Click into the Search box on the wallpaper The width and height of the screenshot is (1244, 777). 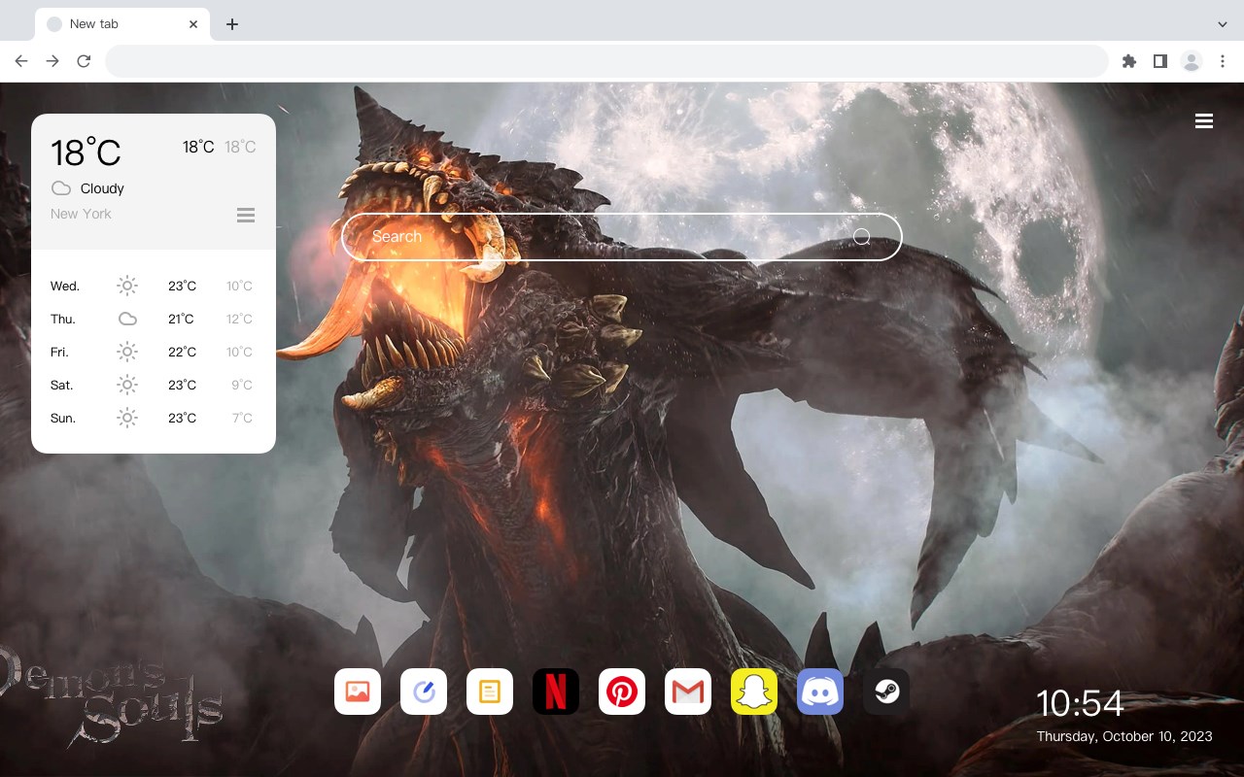tap(622, 237)
